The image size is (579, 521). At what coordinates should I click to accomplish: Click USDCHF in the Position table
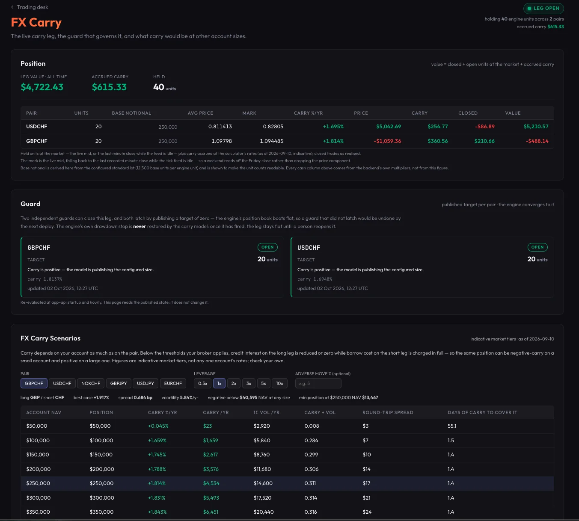[37, 127]
